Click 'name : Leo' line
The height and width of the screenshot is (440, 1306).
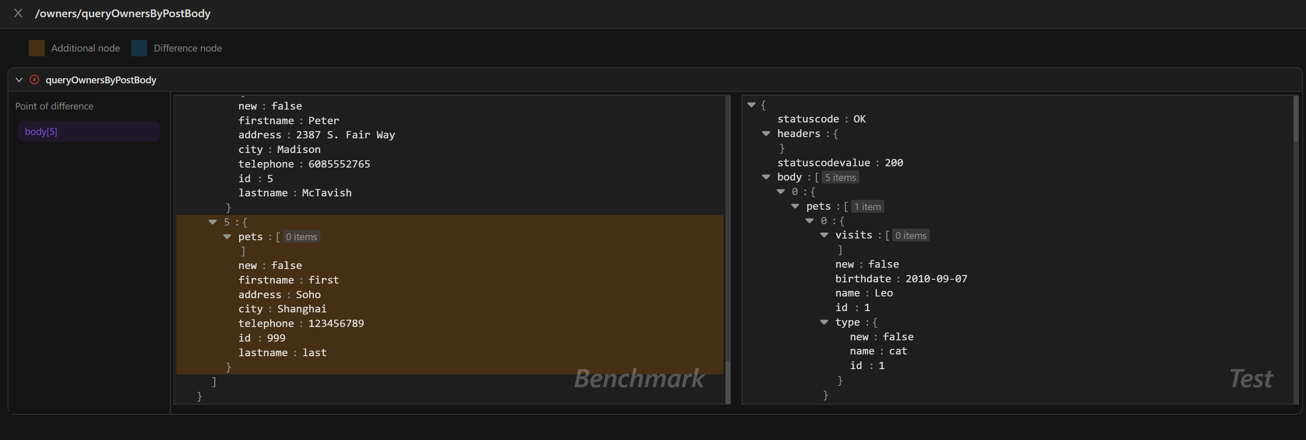(864, 293)
